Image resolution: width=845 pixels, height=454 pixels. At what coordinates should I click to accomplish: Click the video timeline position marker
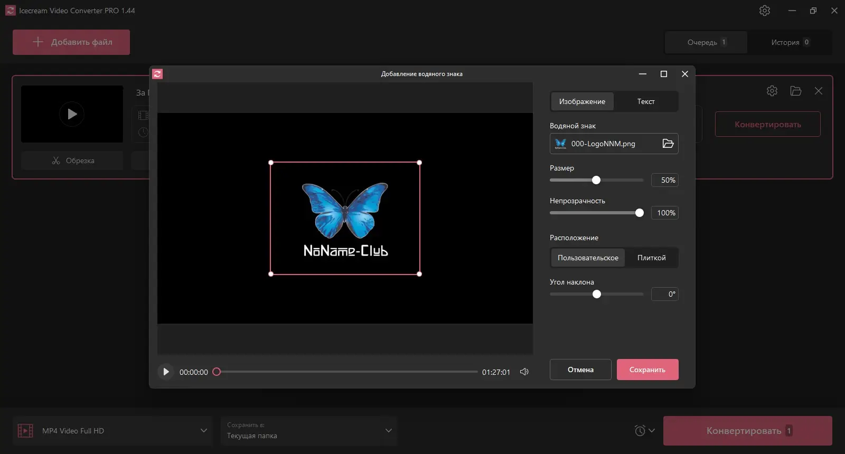pos(217,372)
